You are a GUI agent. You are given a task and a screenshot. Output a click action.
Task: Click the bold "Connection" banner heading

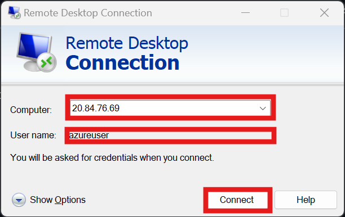click(x=122, y=63)
